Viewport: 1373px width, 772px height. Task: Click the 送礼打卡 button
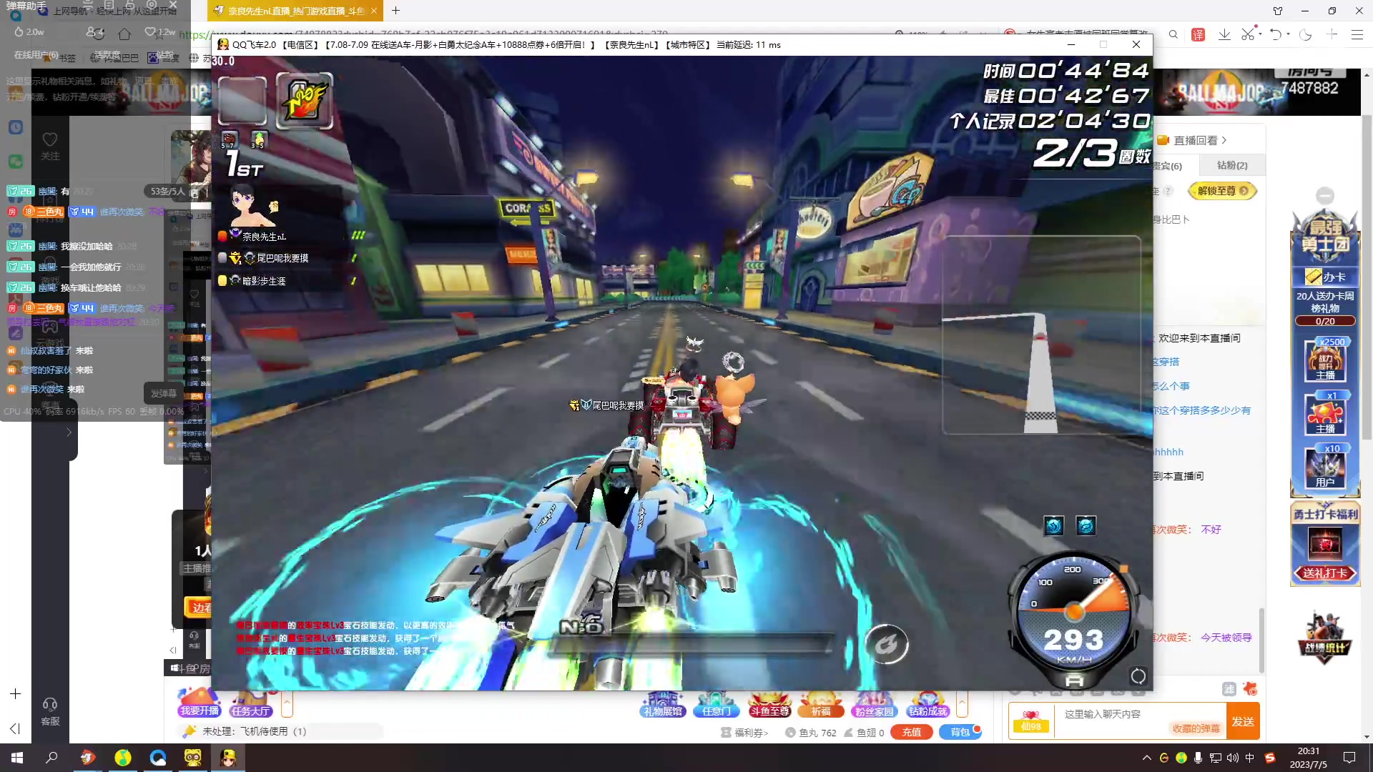tap(1325, 573)
